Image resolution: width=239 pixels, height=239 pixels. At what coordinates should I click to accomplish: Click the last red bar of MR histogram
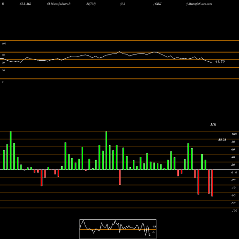pyautogui.click(x=212, y=183)
